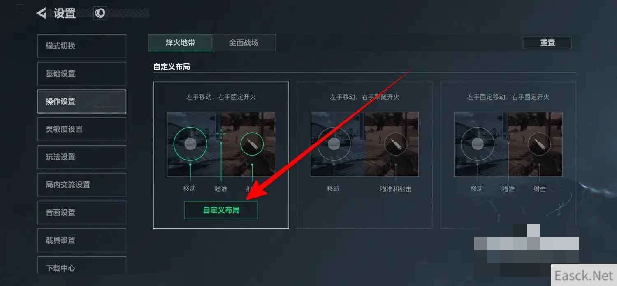Viewport: 617px width, 286px height.
Task: Switch to the 全面战场 tab
Action: (244, 42)
